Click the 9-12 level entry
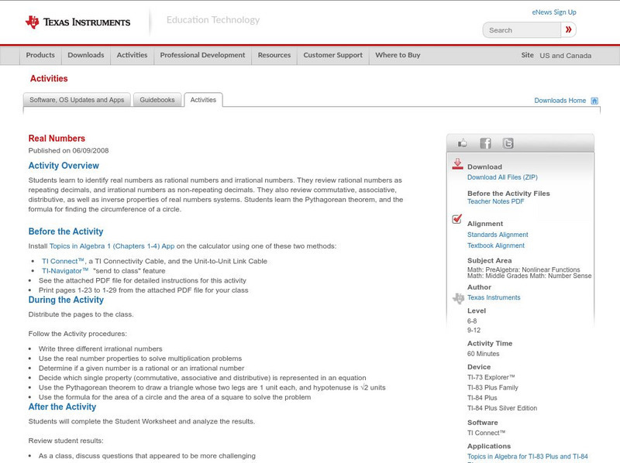The width and height of the screenshot is (620, 463). pyautogui.click(x=474, y=331)
